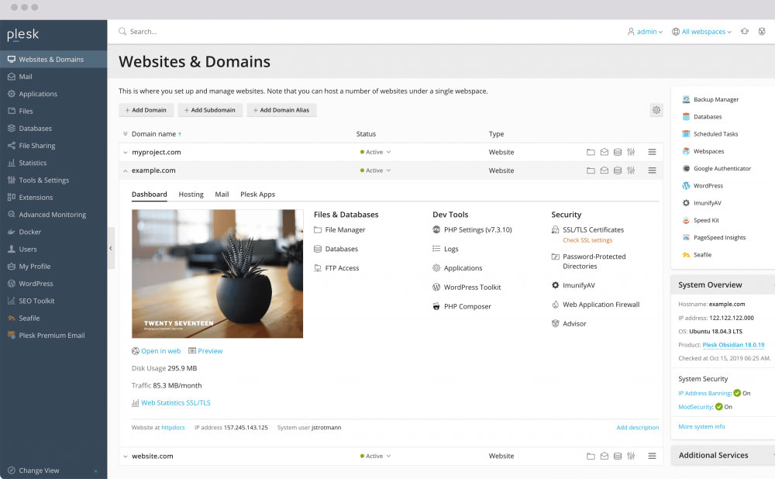The height and width of the screenshot is (479, 775).
Task: Click the Check SSL settings link
Action: (587, 240)
